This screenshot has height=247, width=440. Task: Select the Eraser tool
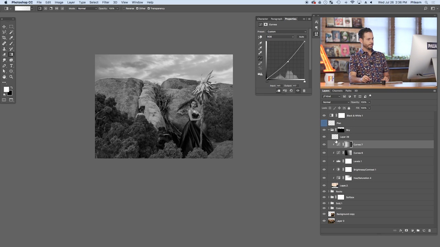coord(4,55)
